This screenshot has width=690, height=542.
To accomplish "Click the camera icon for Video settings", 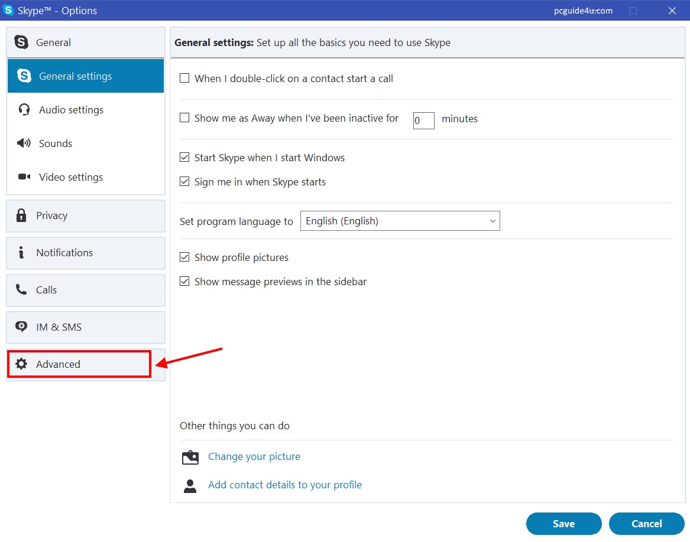I will (24, 177).
